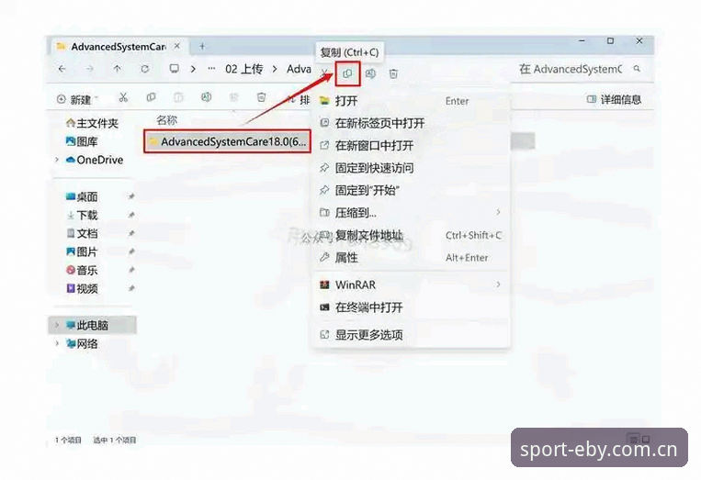Refresh the current folder

pos(145,69)
